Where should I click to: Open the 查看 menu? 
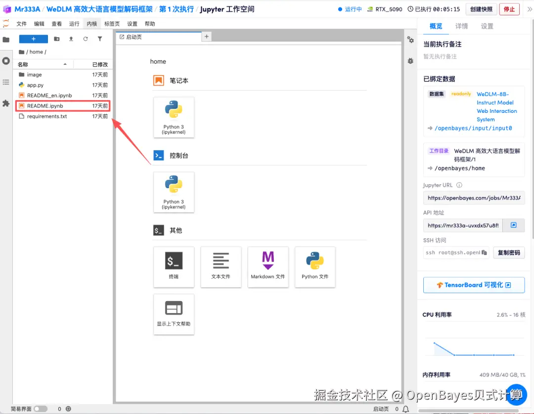click(56, 24)
